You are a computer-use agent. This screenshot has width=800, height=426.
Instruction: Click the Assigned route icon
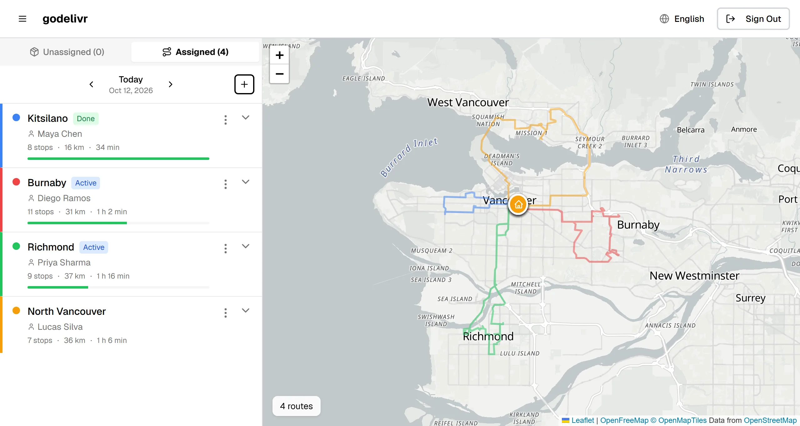click(167, 52)
